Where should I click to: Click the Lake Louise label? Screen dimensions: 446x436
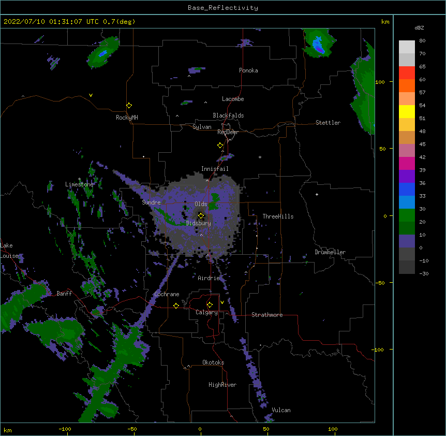point(9,251)
